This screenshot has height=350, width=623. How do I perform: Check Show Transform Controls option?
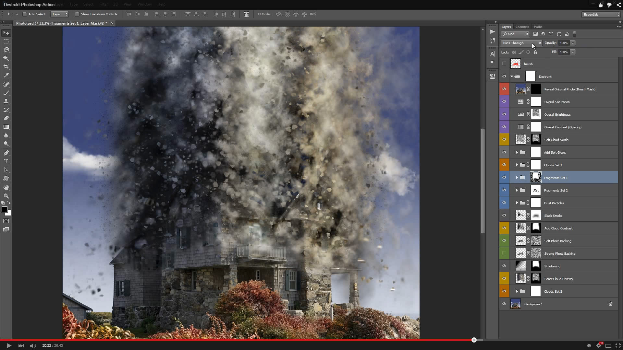(77, 14)
